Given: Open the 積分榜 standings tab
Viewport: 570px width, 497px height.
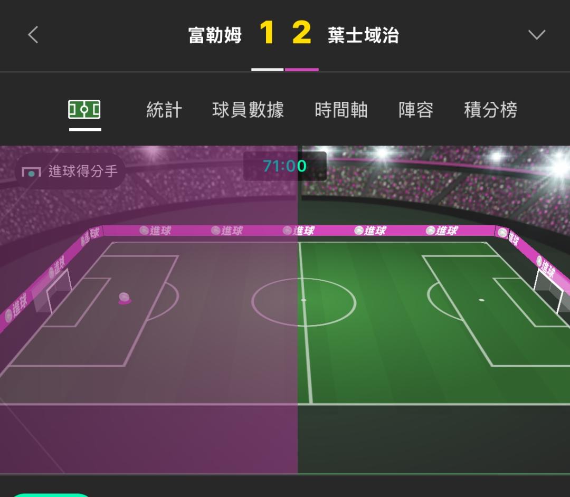Looking at the screenshot, I should click(x=490, y=110).
